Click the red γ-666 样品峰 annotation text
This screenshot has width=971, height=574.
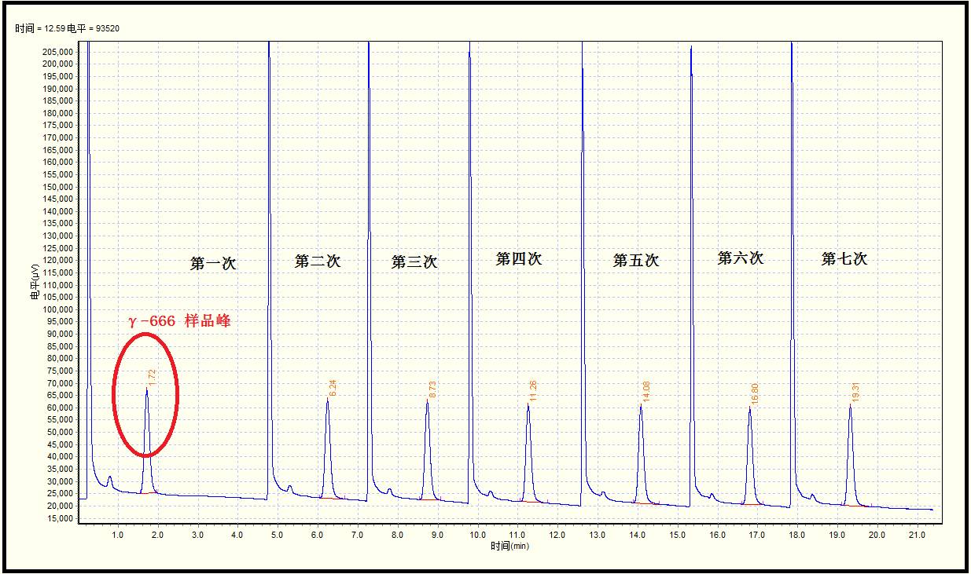(179, 321)
